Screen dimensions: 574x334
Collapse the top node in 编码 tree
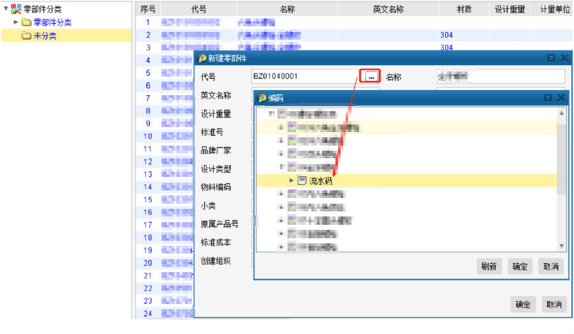(271, 114)
